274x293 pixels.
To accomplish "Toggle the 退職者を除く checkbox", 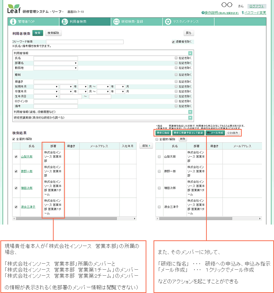I will pyautogui.click(x=173, y=42).
